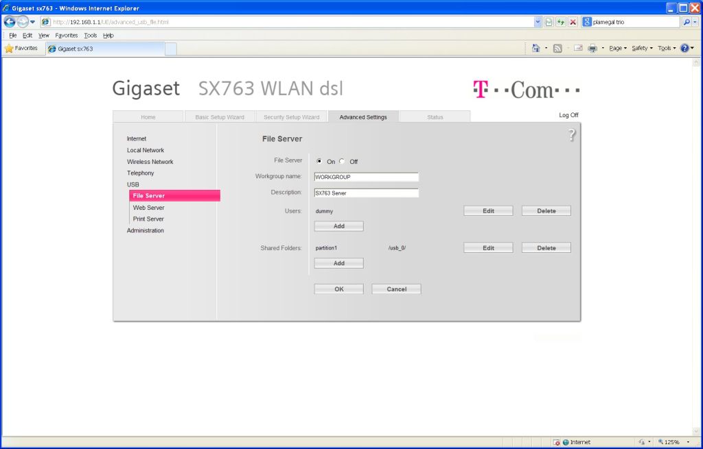Open Wireless Network in the sidebar
Image resolution: width=703 pixels, height=449 pixels.
coord(150,162)
